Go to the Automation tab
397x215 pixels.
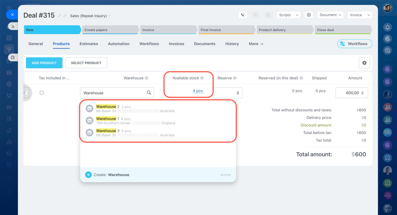click(x=118, y=44)
